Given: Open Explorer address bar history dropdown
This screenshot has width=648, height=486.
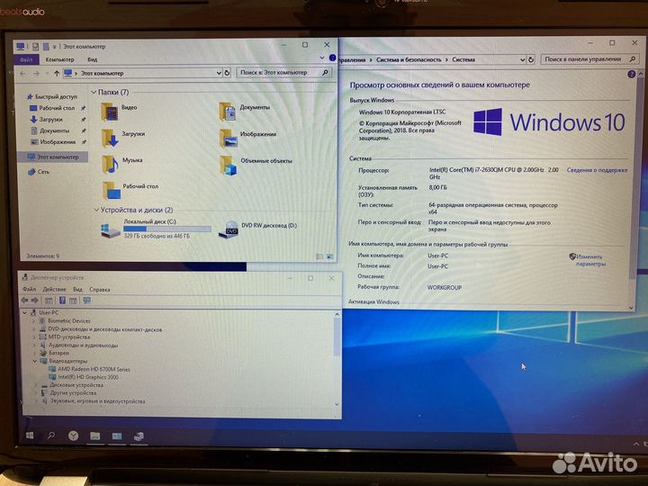Looking at the screenshot, I should 219,73.
